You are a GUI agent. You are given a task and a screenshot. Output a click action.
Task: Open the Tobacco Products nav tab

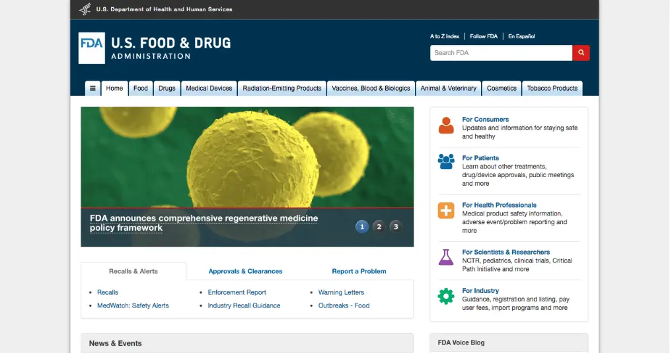[x=552, y=88]
